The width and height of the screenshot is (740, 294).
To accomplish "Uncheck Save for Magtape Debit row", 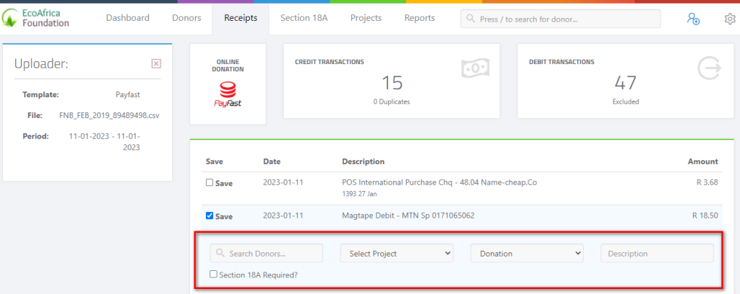I will [x=210, y=215].
